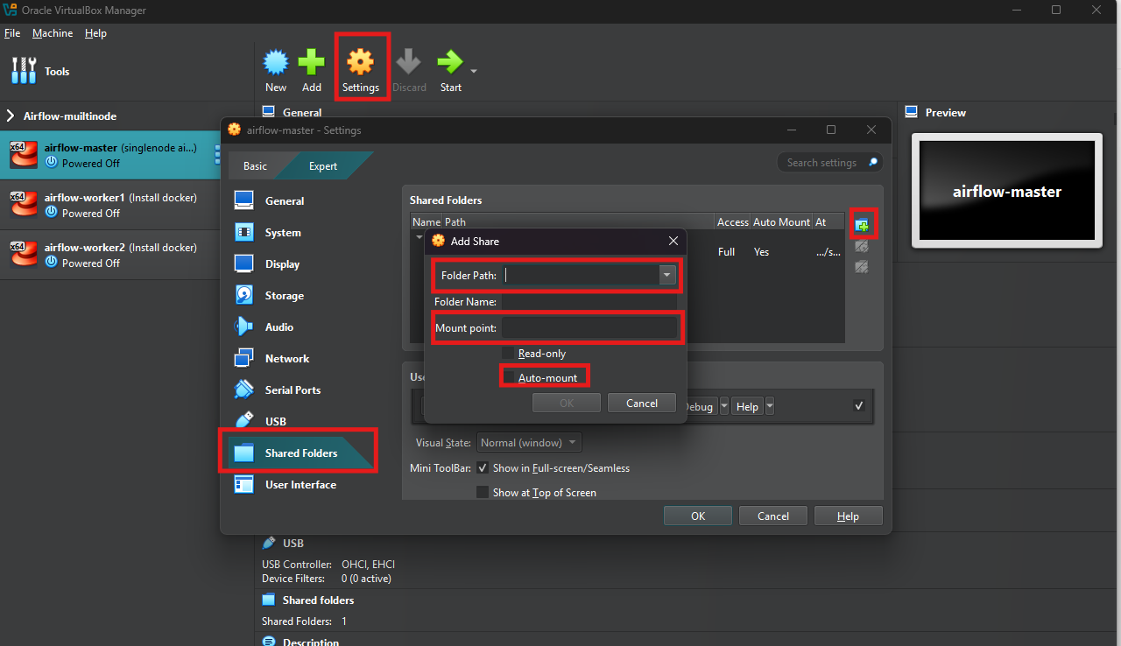Click search icon in Search settings box
The height and width of the screenshot is (646, 1121).
coord(873,162)
